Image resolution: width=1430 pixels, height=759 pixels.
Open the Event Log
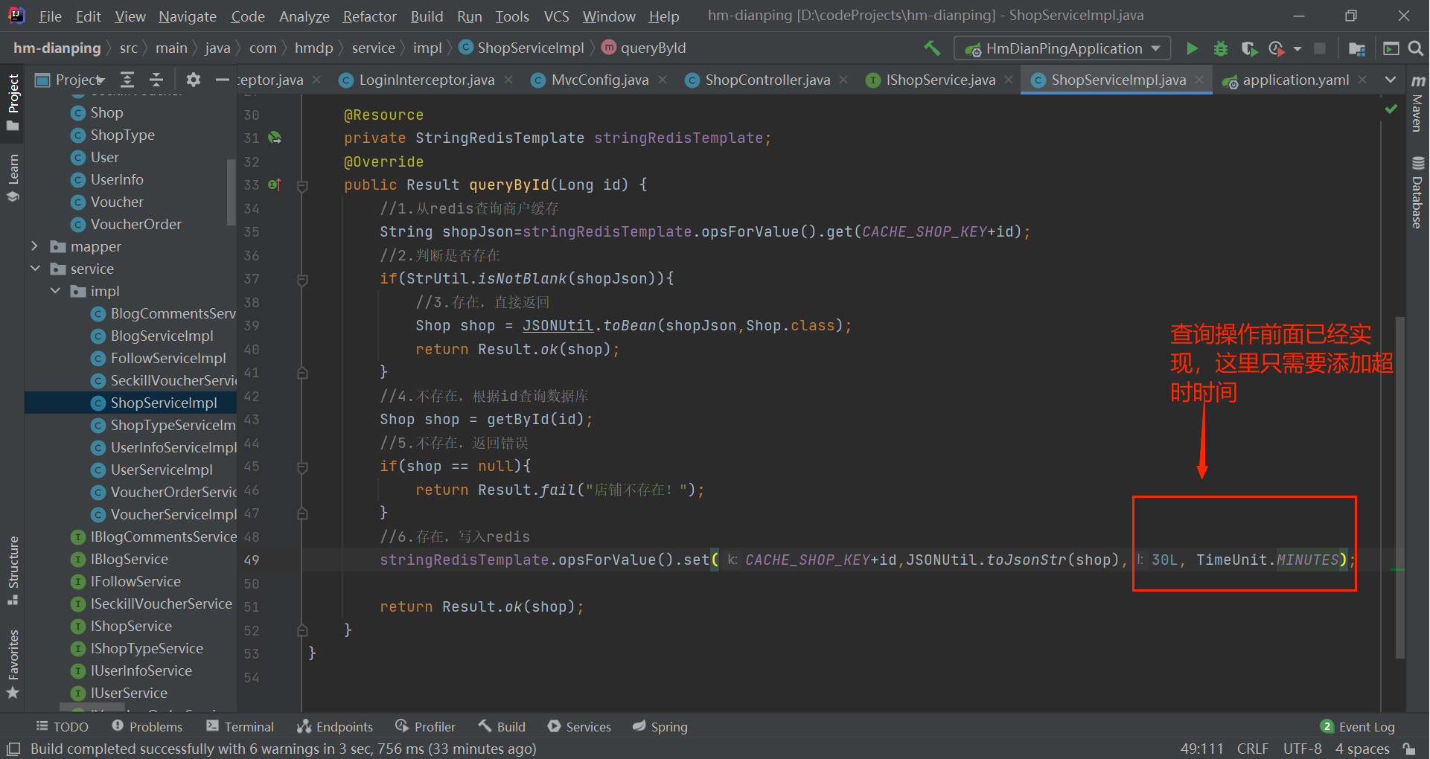[1358, 726]
